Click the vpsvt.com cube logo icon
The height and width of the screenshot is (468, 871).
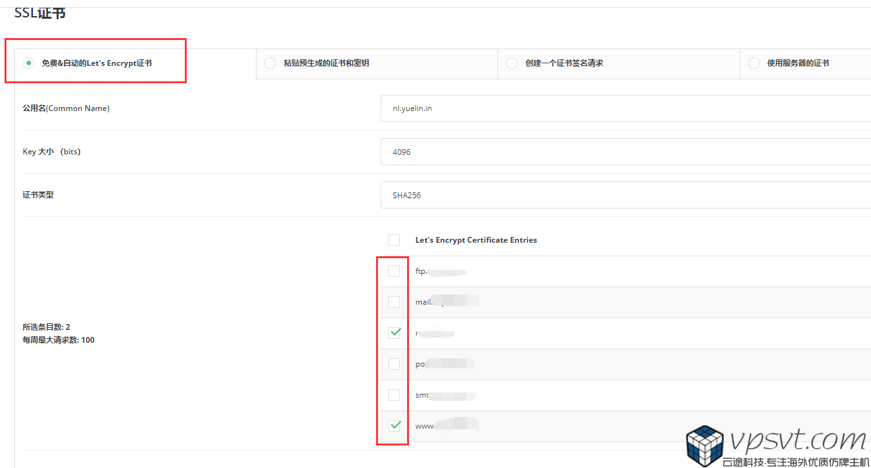(704, 446)
